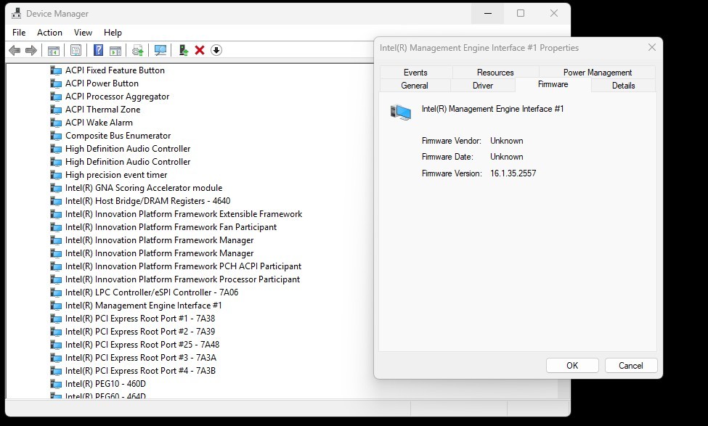Click the red X Uninstall device icon
This screenshot has width=708, height=426.
[x=200, y=50]
